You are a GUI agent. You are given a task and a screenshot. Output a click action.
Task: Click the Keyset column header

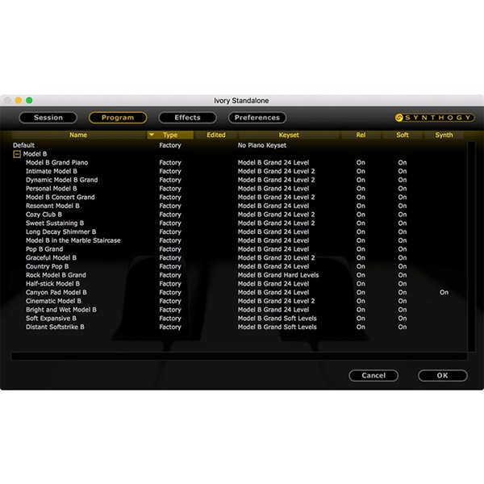click(288, 136)
